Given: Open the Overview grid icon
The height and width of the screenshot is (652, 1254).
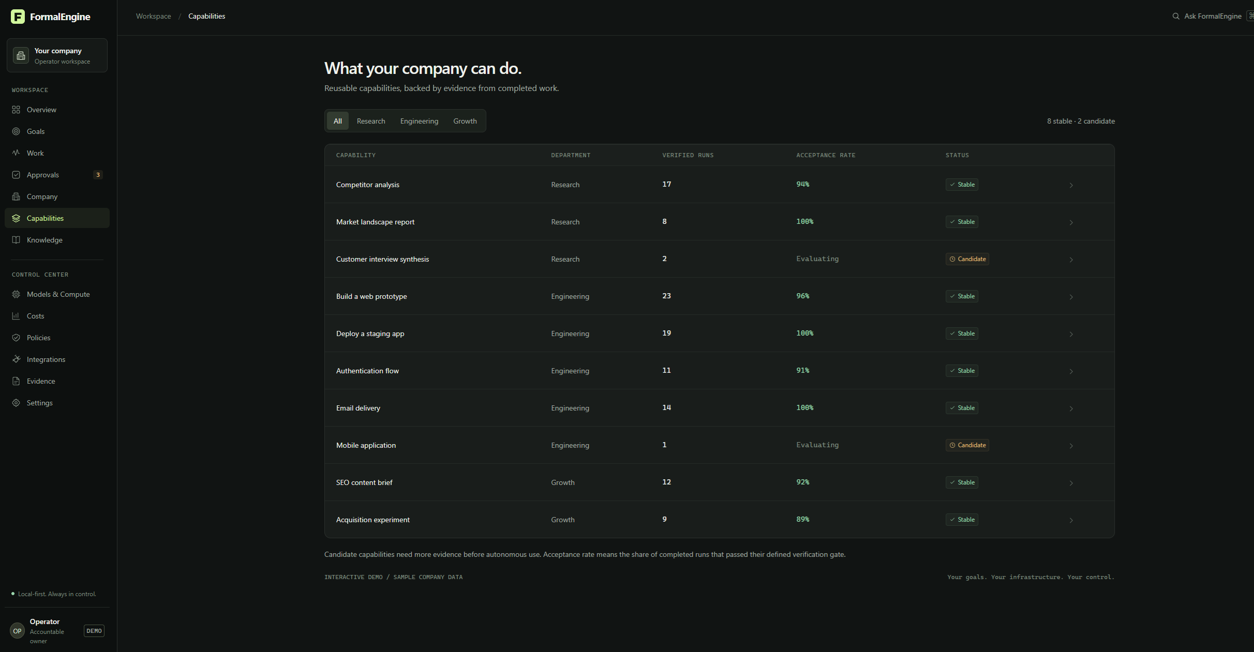Looking at the screenshot, I should pyautogui.click(x=16, y=110).
